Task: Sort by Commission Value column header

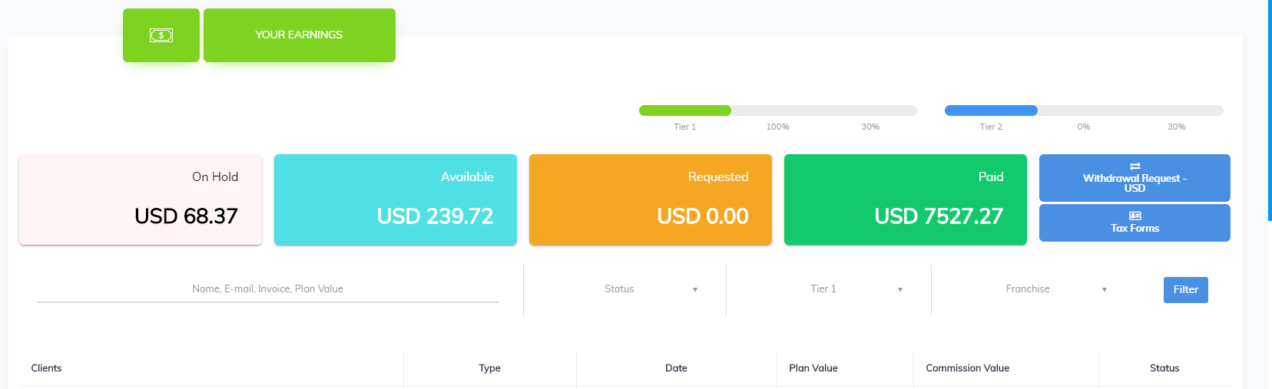Action: [x=967, y=368]
